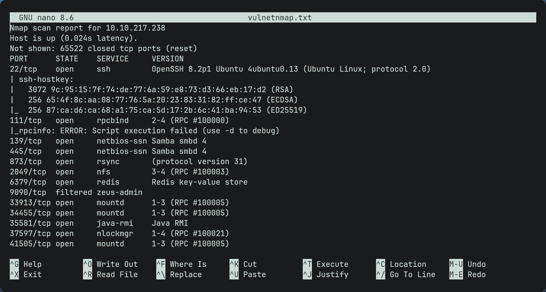
Task: Click the STATE column header
Action: click(67, 59)
